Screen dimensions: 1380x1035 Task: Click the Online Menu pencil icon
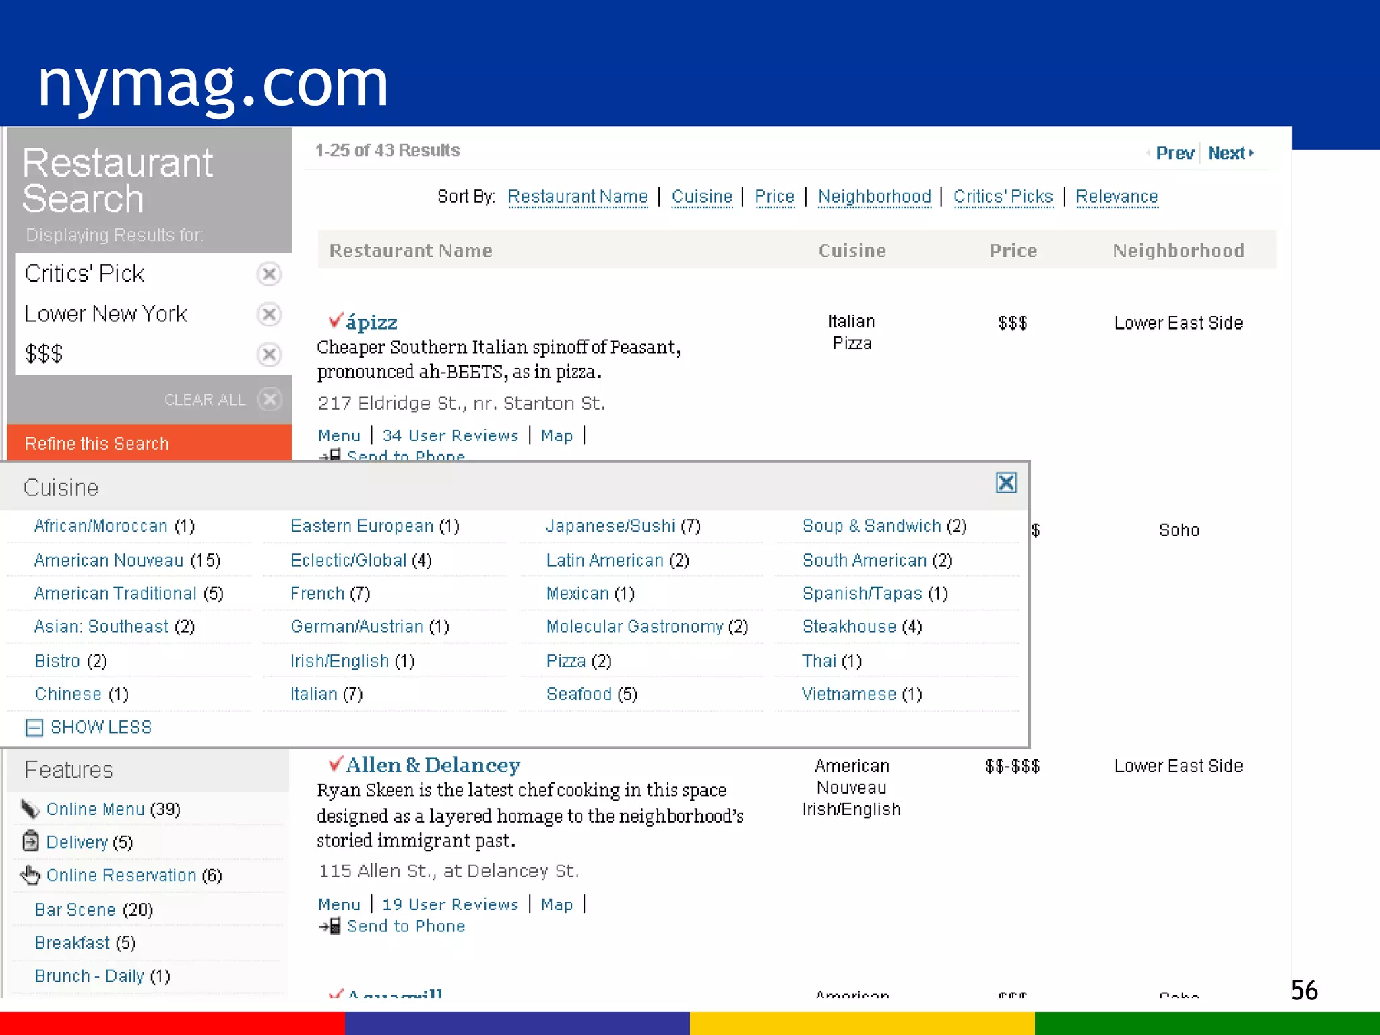tap(30, 809)
